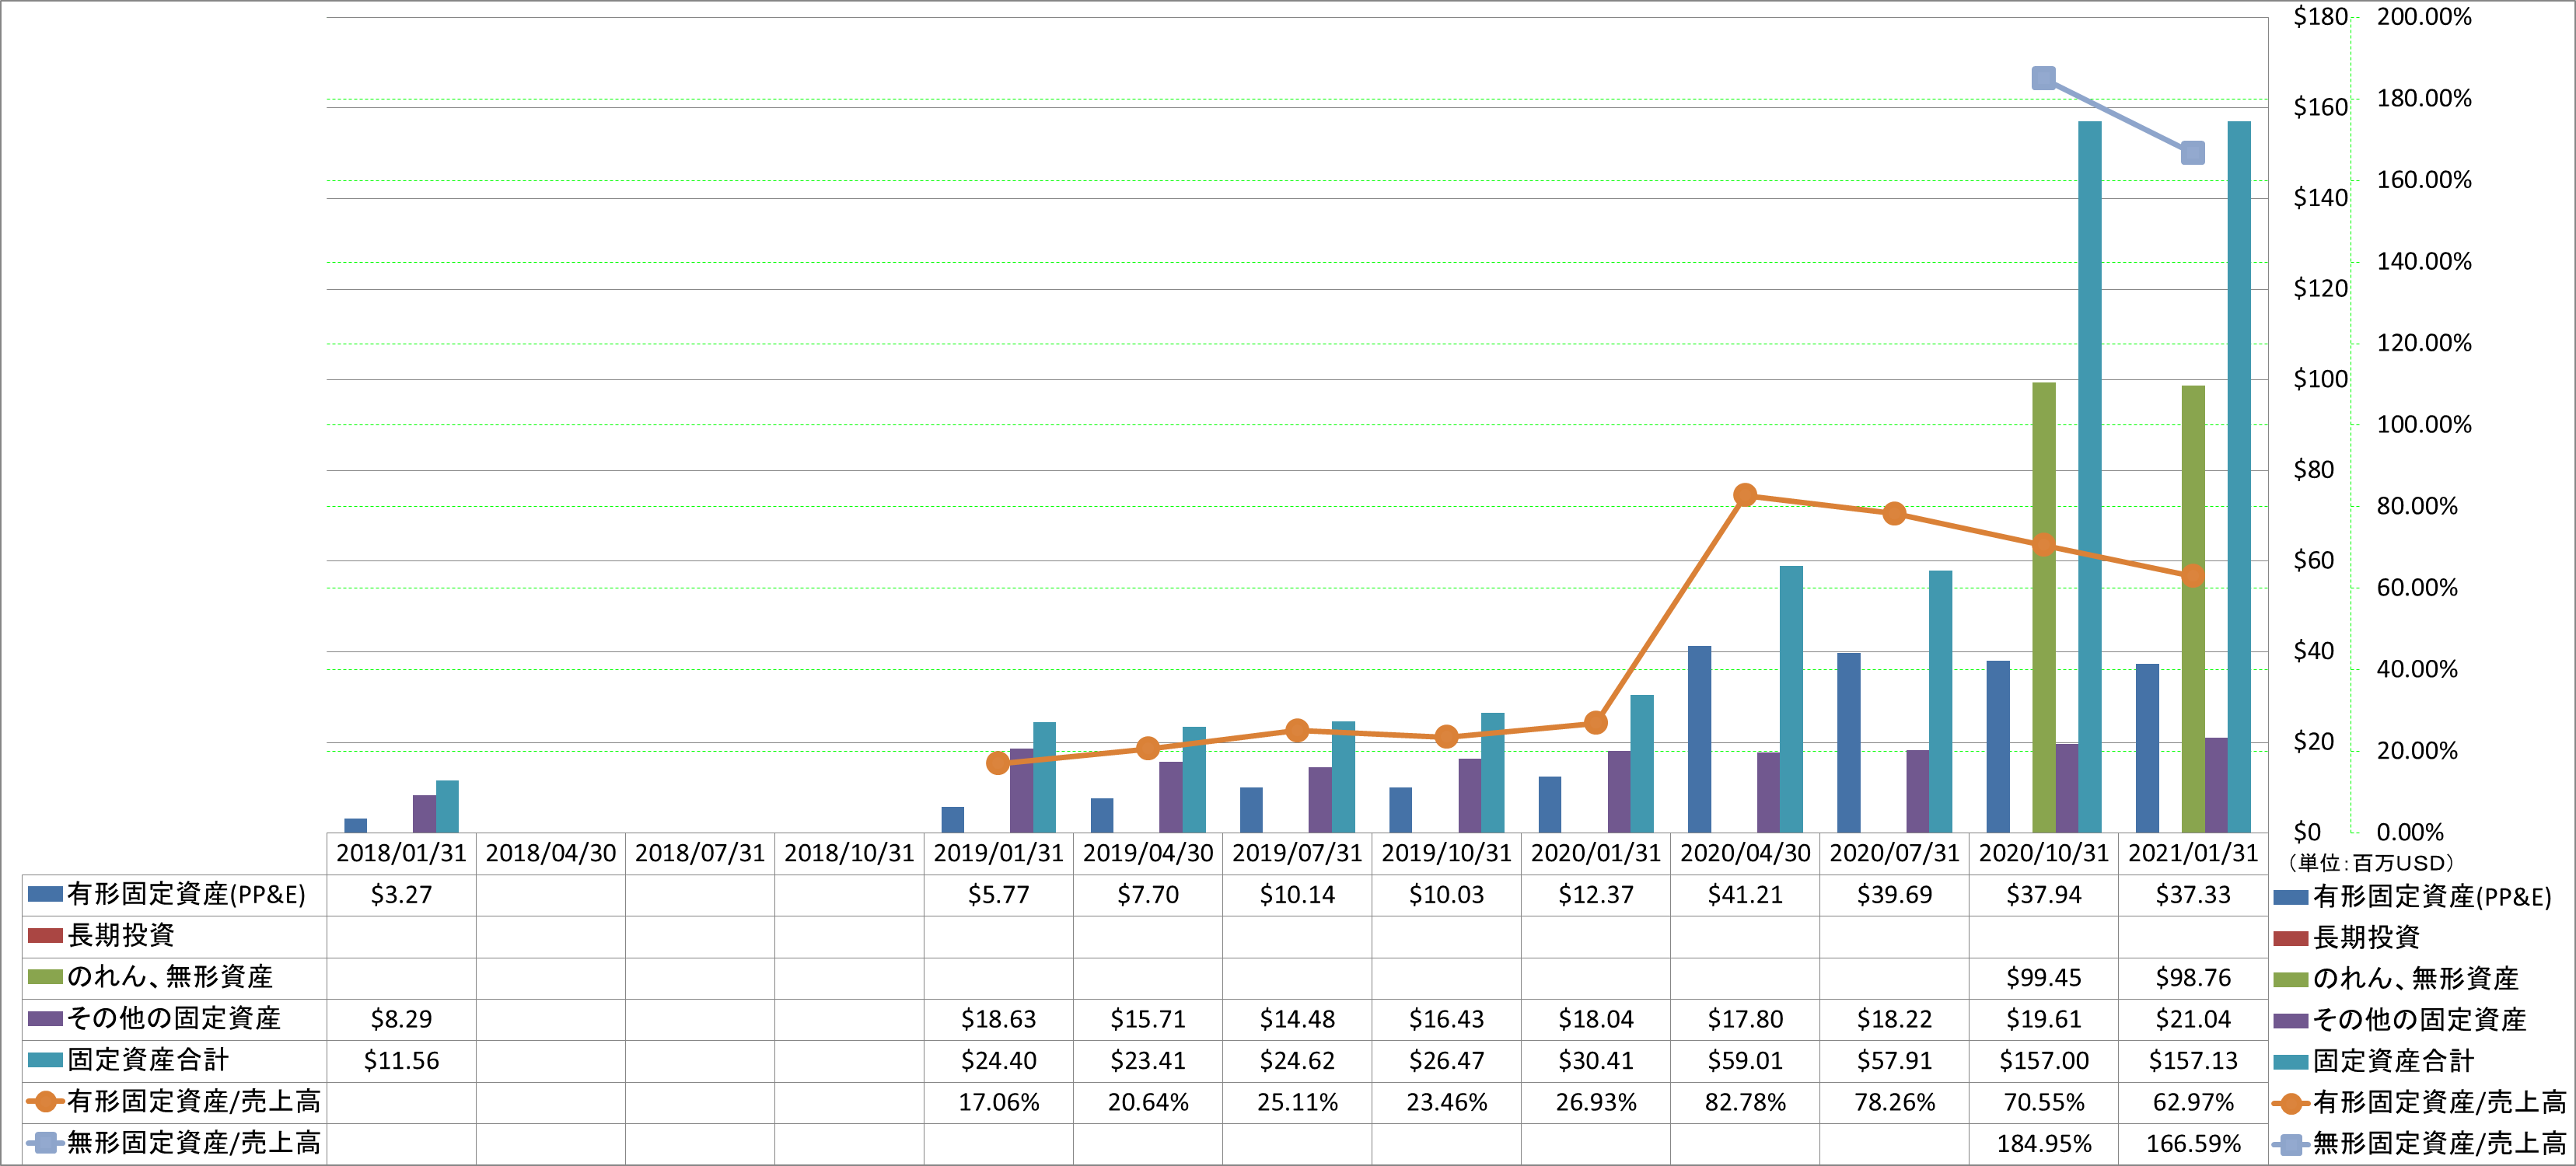Click the $157.13 total cell
2576x1166 pixels.
point(2193,1060)
